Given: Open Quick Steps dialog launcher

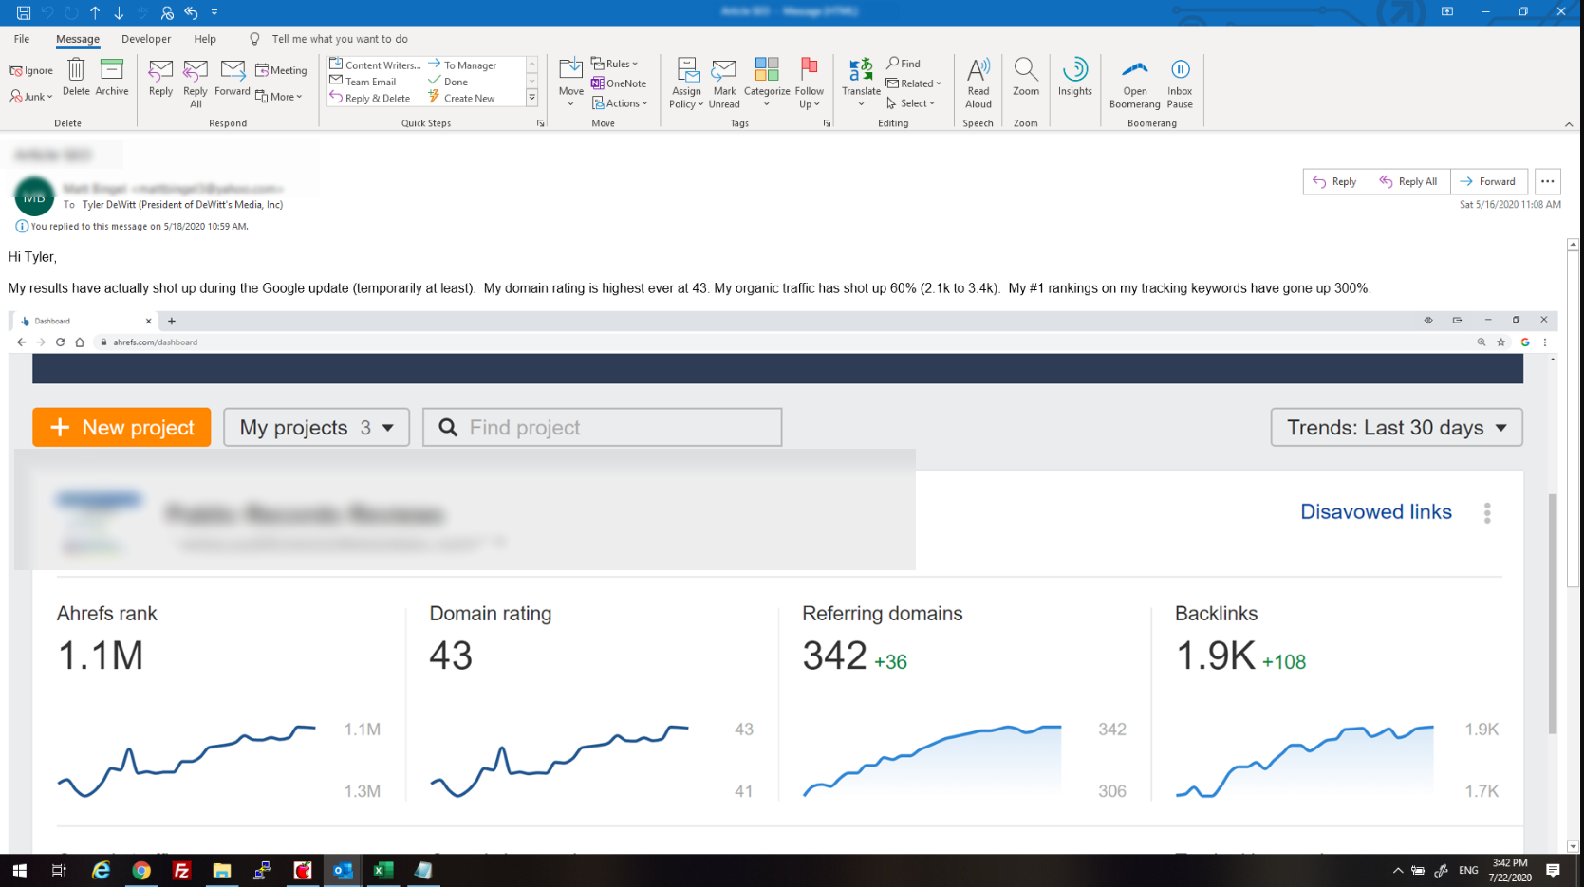Looking at the screenshot, I should click(x=541, y=123).
